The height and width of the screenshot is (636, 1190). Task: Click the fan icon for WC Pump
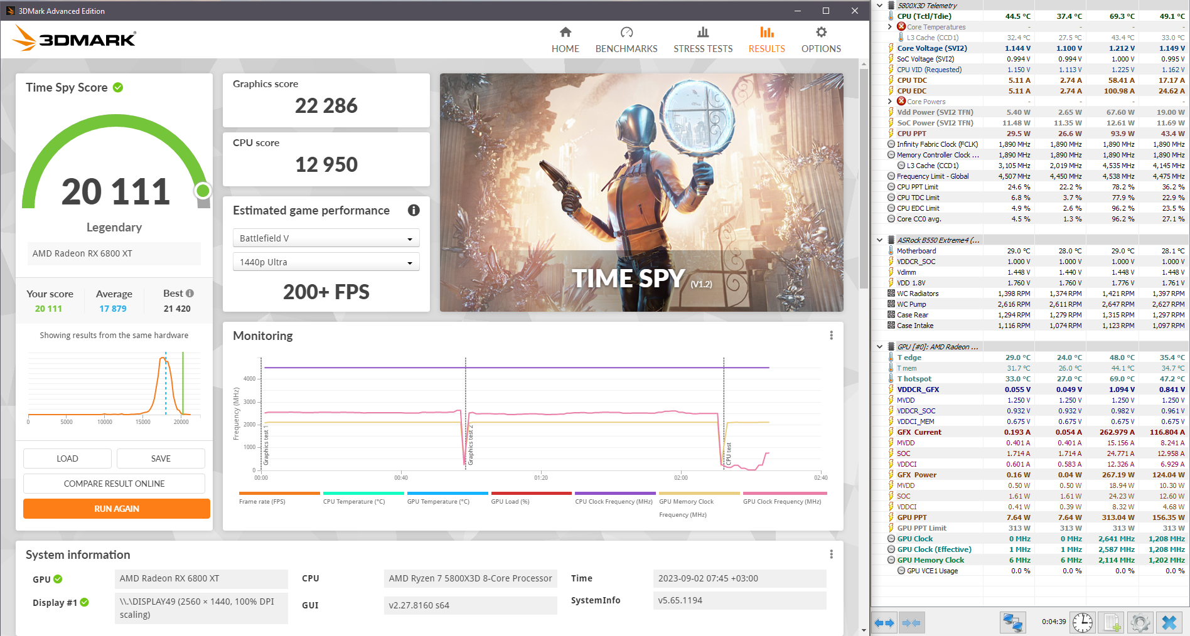(x=891, y=304)
